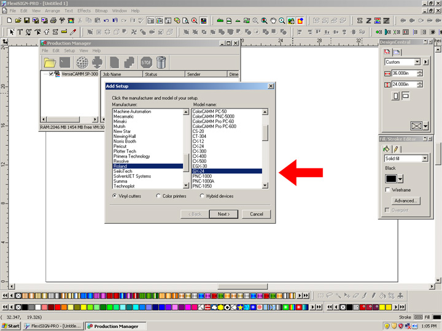
Task: Select portrait orientation icon in DesignCentral
Action: pyautogui.click(x=395, y=96)
